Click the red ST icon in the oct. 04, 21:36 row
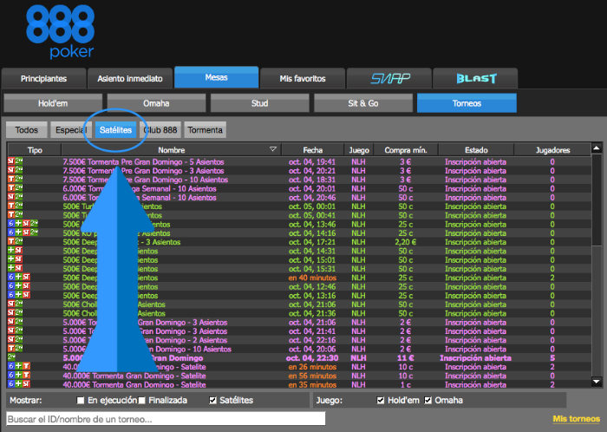The height and width of the screenshot is (432, 607). coord(11,313)
